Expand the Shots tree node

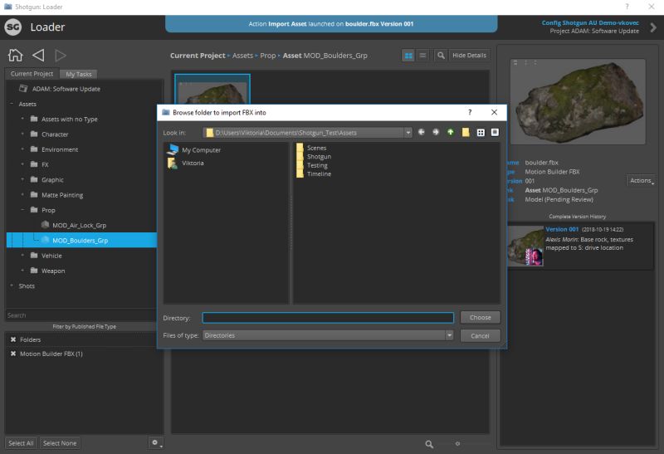12,286
